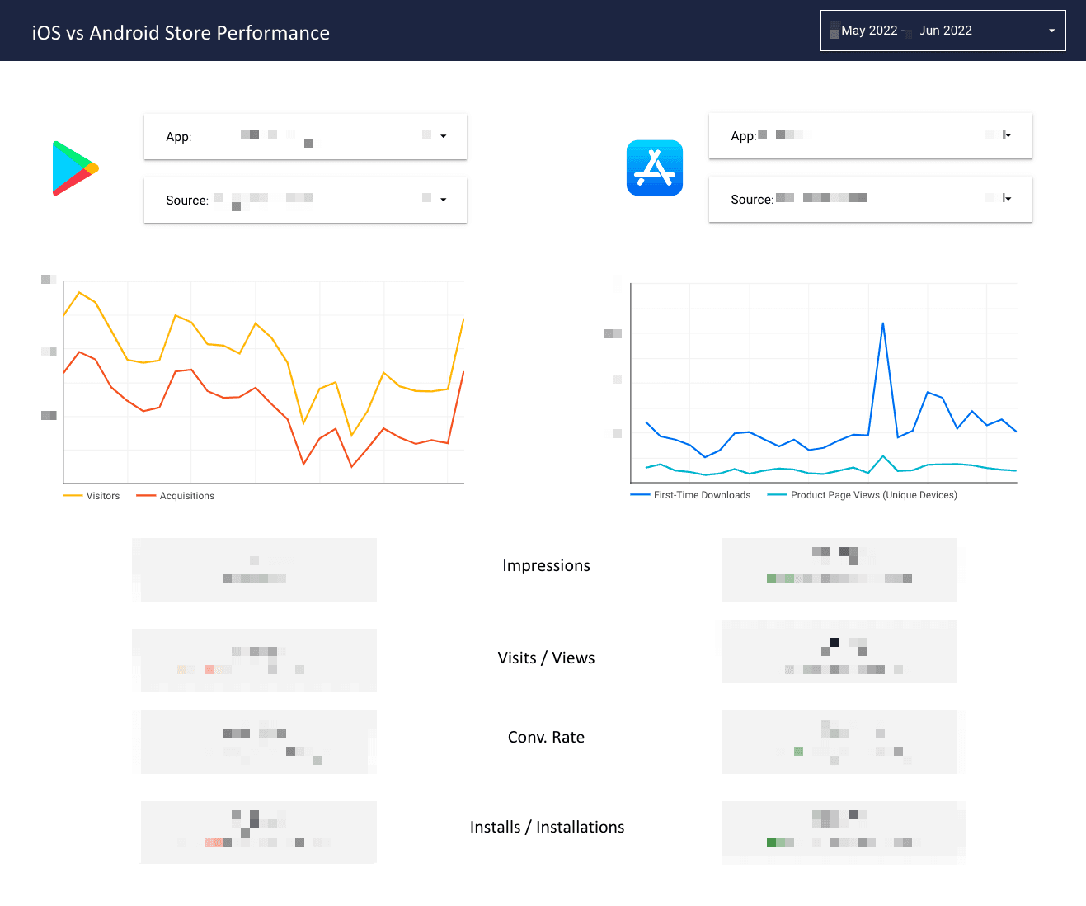
Task: Click the iOS Source dropdown arrow
Action: pyautogui.click(x=1008, y=199)
